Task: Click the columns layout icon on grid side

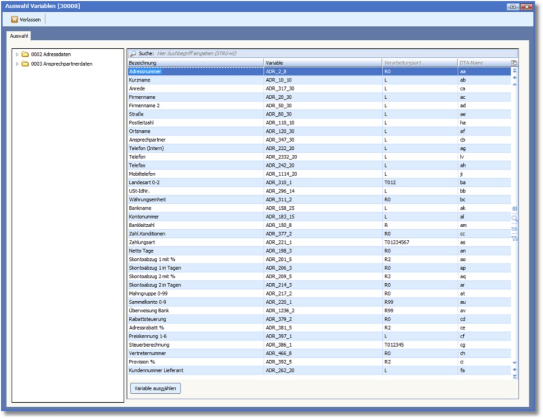Action: [514, 209]
